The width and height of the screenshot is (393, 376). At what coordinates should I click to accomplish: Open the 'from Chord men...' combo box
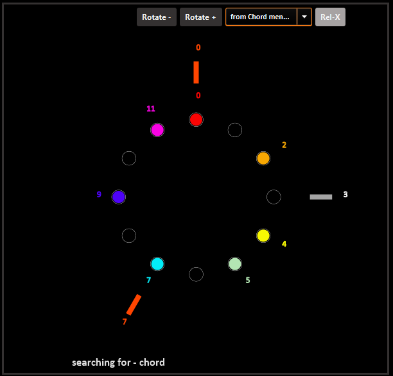point(261,17)
